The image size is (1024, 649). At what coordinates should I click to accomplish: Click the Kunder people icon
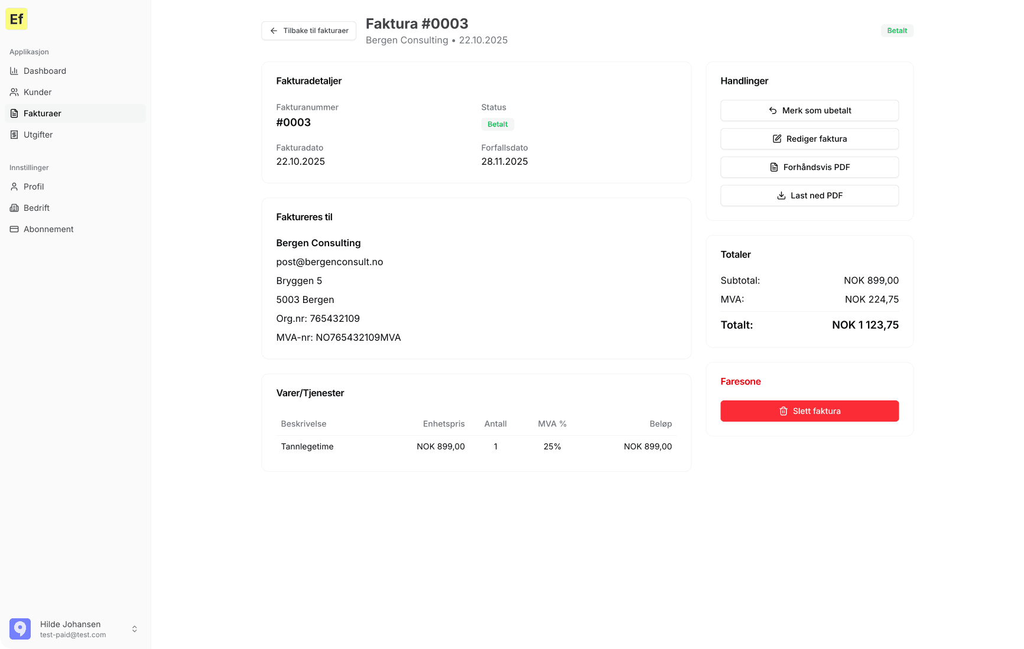[14, 92]
